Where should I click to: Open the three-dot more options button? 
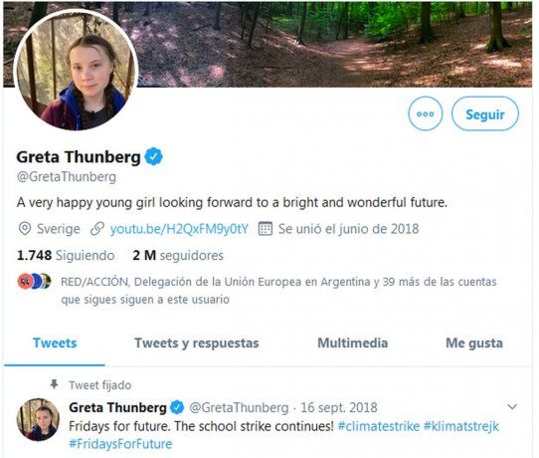pos(426,114)
